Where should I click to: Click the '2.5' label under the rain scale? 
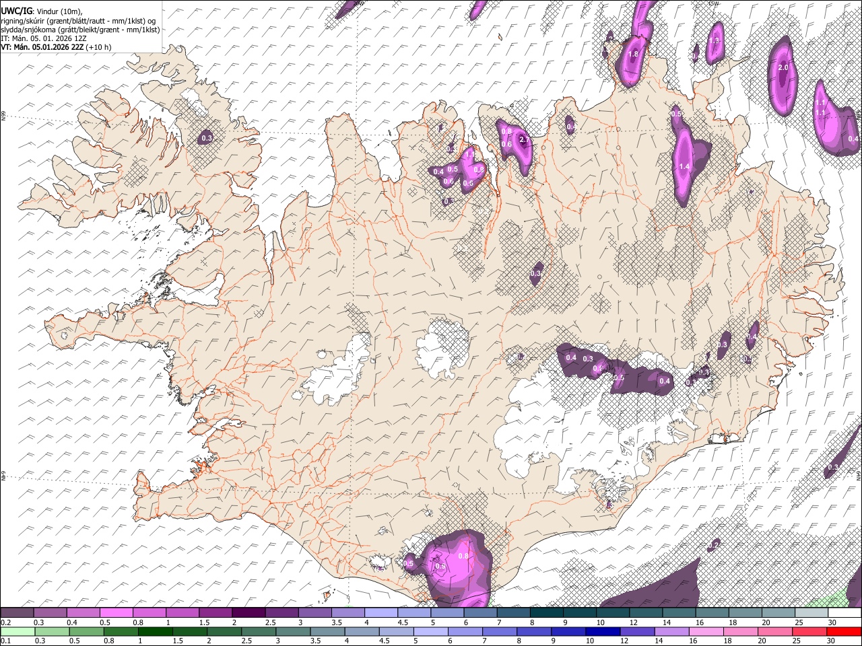pyautogui.click(x=246, y=641)
